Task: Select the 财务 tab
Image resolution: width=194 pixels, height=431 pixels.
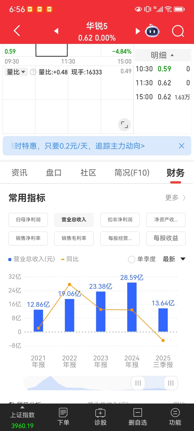Action: 176,173
